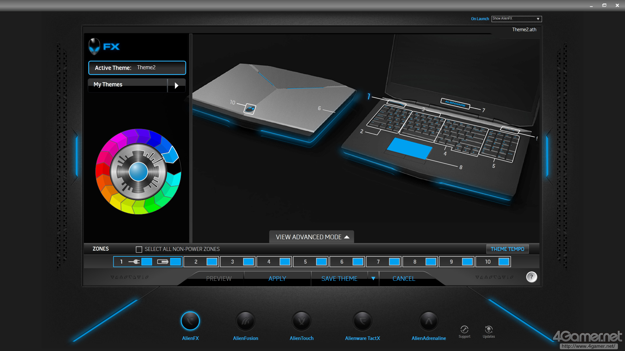Select zone 1 battery power state icon
Image resolution: width=625 pixels, height=351 pixels.
pyautogui.click(x=162, y=262)
